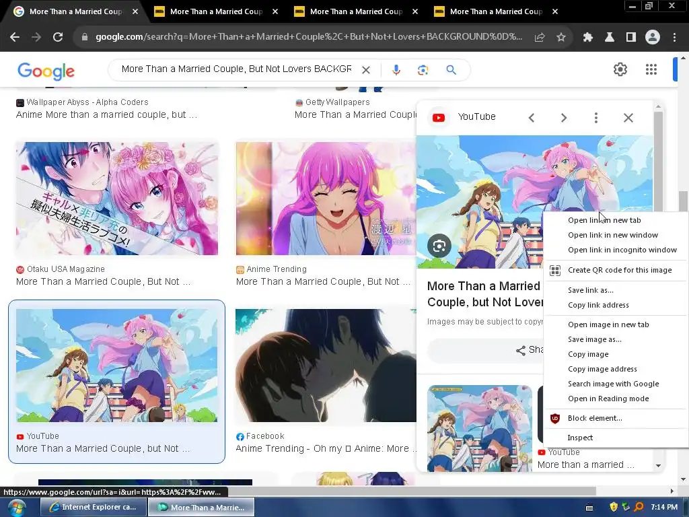The width and height of the screenshot is (689, 517).
Task: Clear the Google search box text
Action: (365, 70)
